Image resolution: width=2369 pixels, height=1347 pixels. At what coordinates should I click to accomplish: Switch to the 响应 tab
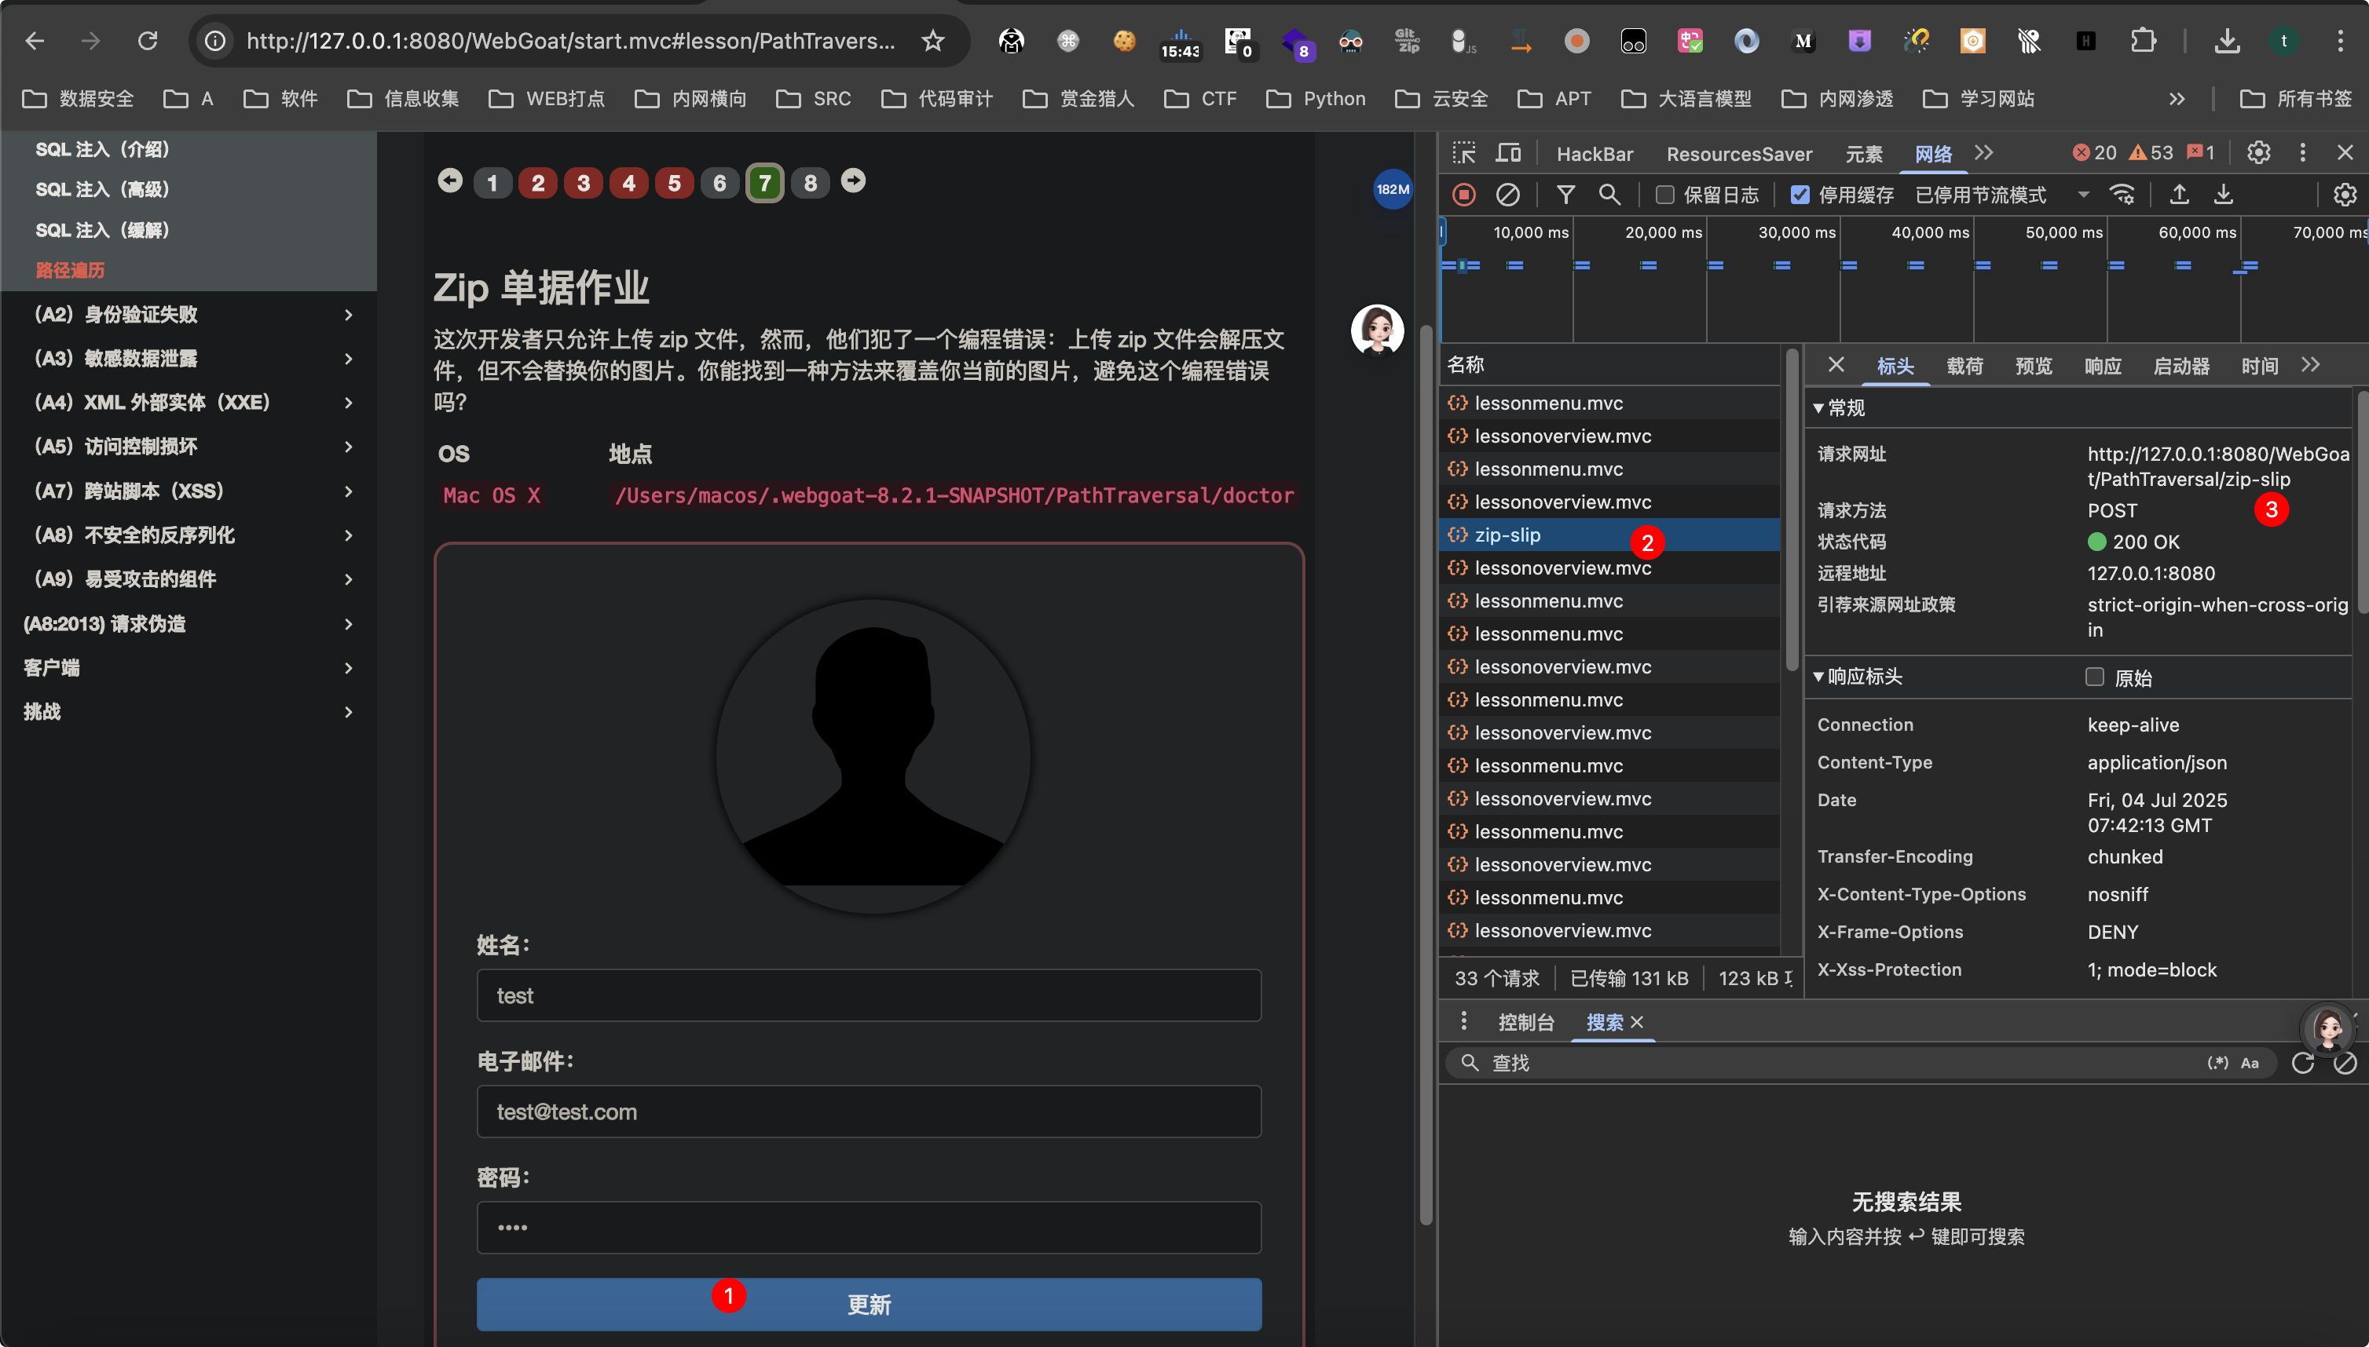tap(2103, 366)
